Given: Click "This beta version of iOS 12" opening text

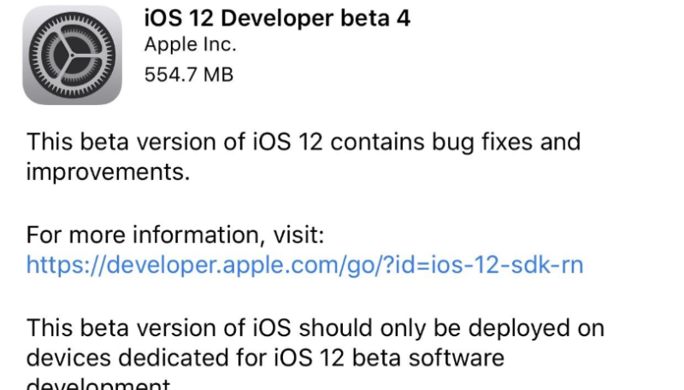Looking at the screenshot, I should point(171,142).
